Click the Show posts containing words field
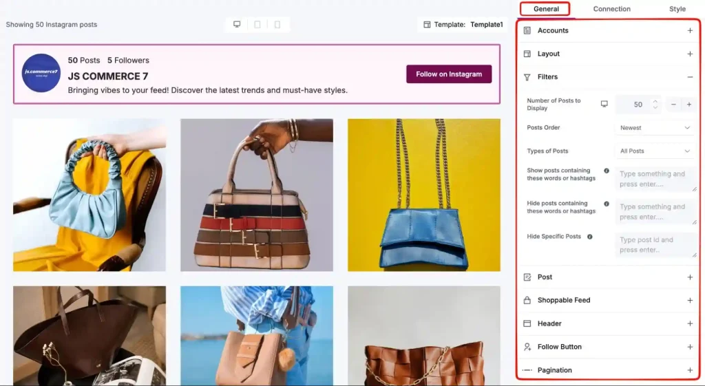 click(x=655, y=179)
